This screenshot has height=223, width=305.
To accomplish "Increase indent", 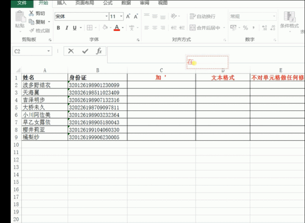I will (x=182, y=28).
